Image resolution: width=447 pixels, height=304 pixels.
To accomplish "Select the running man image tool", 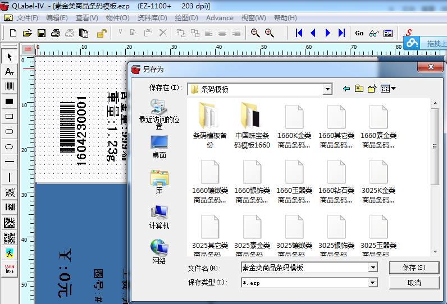I will pos(10,253).
